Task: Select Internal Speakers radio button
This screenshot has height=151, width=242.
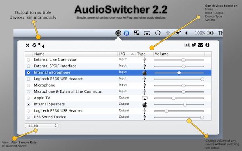Action: click(x=29, y=105)
